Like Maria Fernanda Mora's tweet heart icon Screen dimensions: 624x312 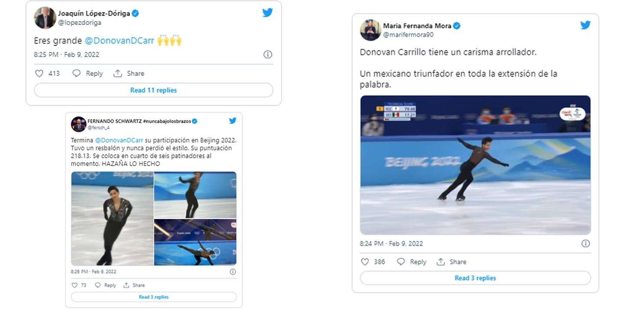365,262
